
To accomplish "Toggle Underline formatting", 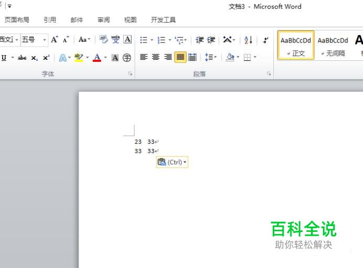I will pos(4,57).
